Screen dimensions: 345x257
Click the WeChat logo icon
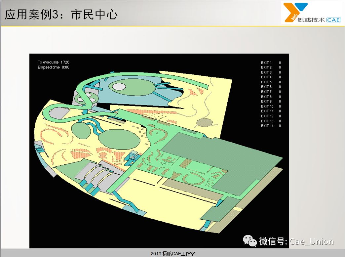[x=250, y=241]
